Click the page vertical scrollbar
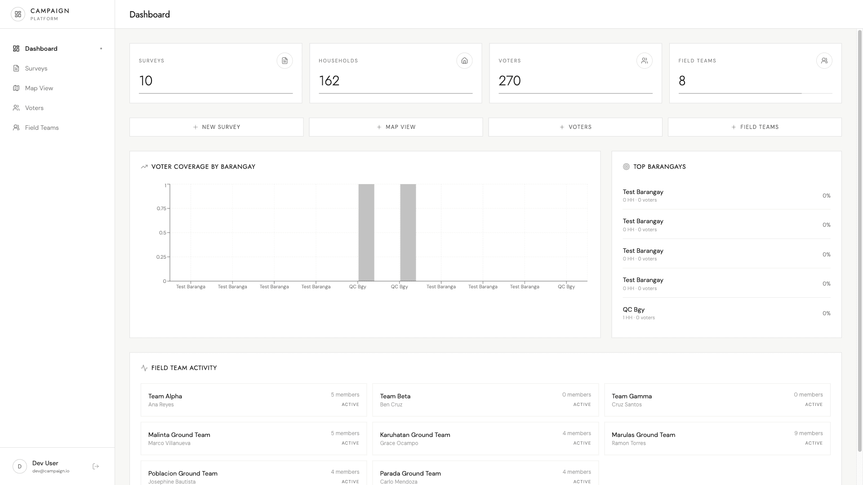The width and height of the screenshot is (863, 485). [860, 240]
